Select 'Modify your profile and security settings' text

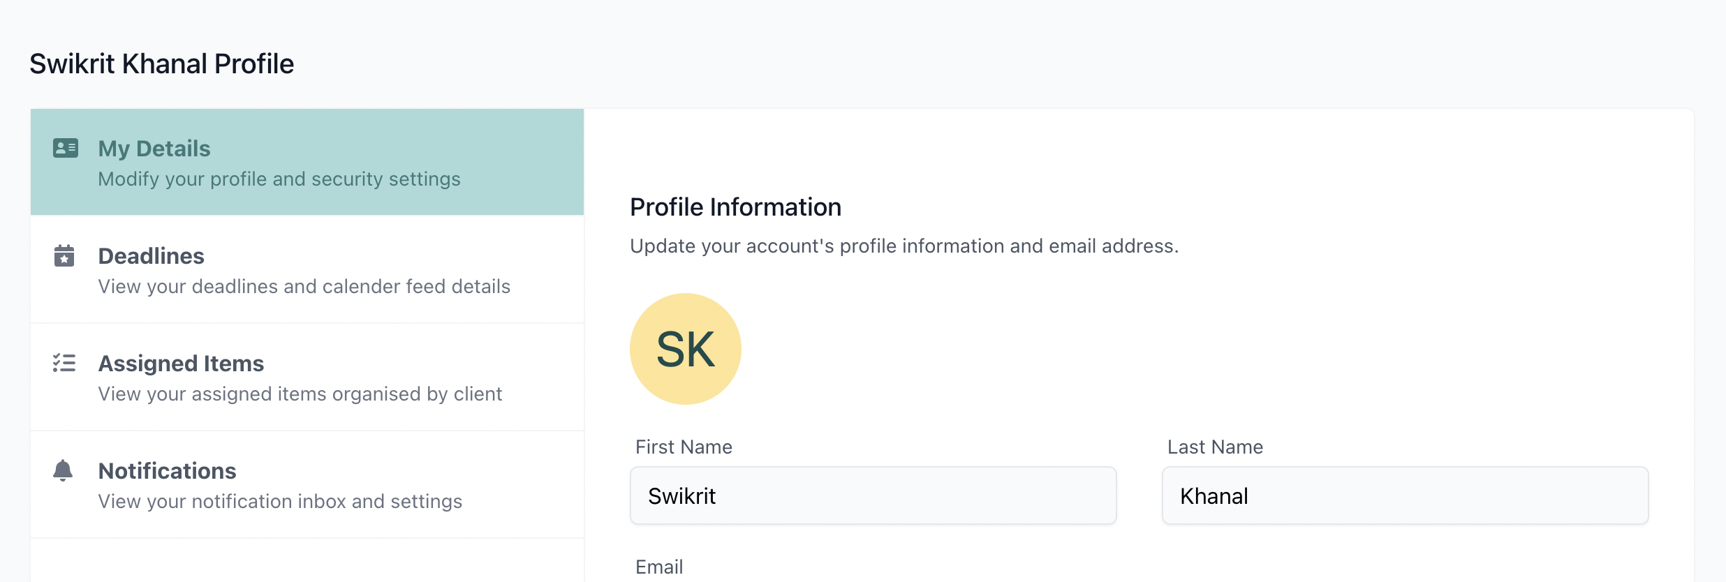pyautogui.click(x=279, y=179)
